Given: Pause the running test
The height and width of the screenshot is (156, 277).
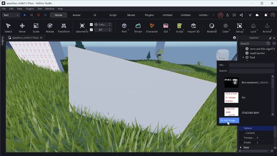Looking at the screenshot, I should click(x=32, y=15).
